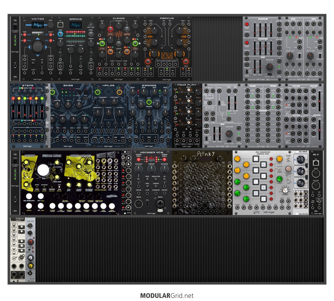The image size is (334, 301).
Task: Click the dice icon on Plinky
Action: [x=223, y=206]
